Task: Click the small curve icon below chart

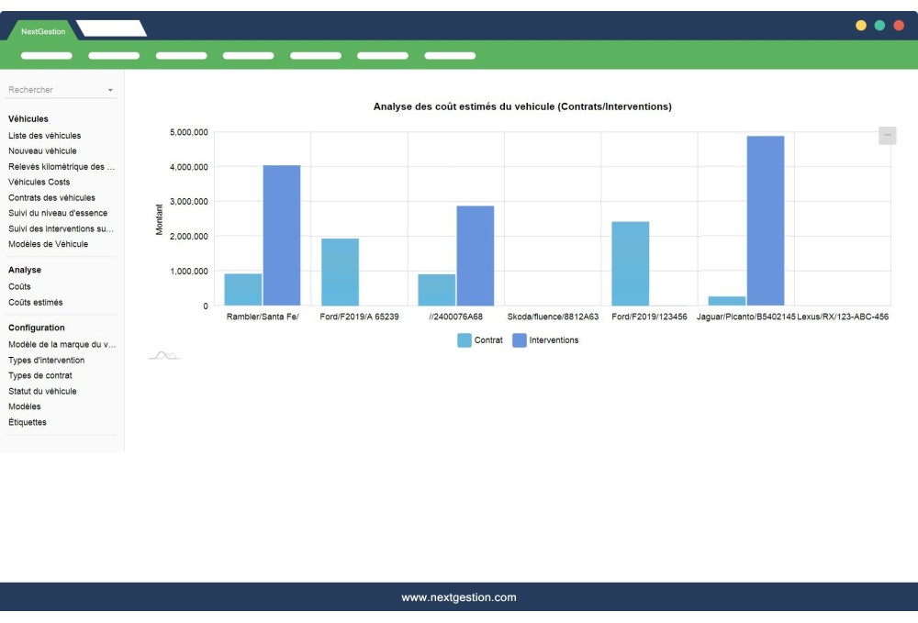Action: pyautogui.click(x=164, y=356)
